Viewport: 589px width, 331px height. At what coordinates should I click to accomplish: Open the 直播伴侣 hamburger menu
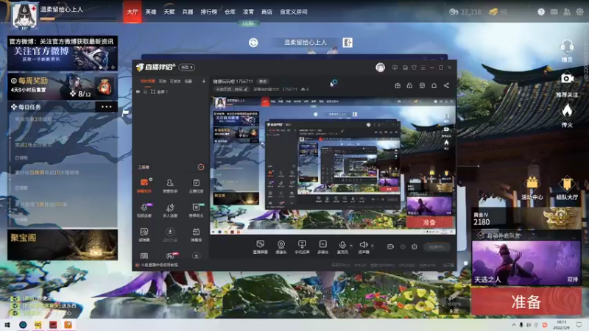423,68
